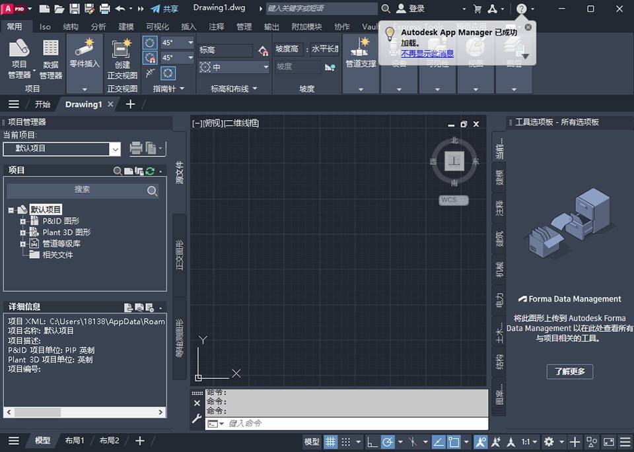Click the slope calculation icon beside 坡度 field

click(330, 67)
